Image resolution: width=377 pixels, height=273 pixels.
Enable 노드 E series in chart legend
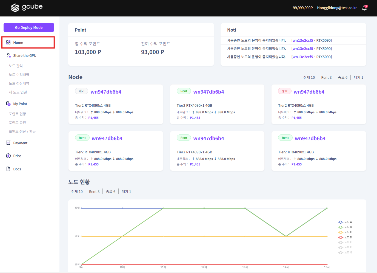pyautogui.click(x=345, y=243)
